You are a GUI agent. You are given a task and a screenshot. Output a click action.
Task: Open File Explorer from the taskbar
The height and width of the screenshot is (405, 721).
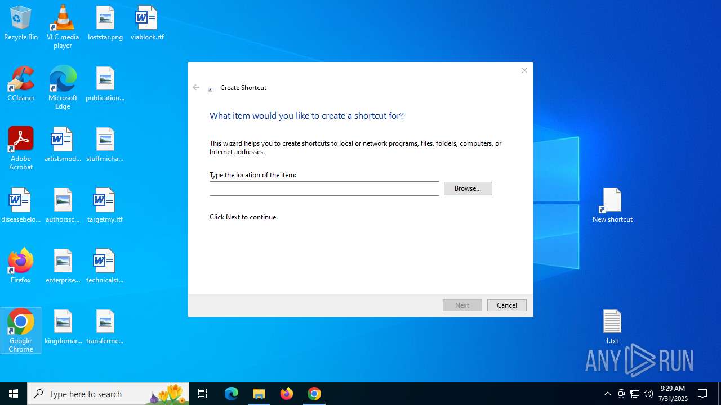(259, 394)
